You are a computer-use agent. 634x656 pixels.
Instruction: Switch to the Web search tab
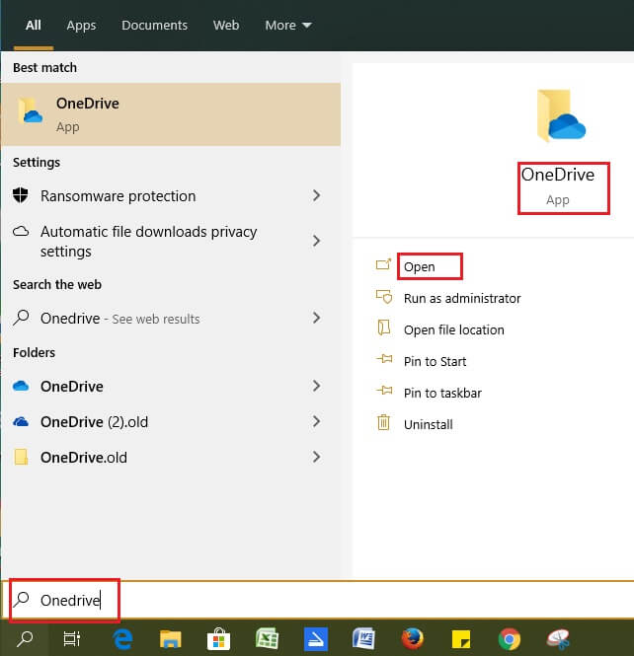(x=226, y=25)
